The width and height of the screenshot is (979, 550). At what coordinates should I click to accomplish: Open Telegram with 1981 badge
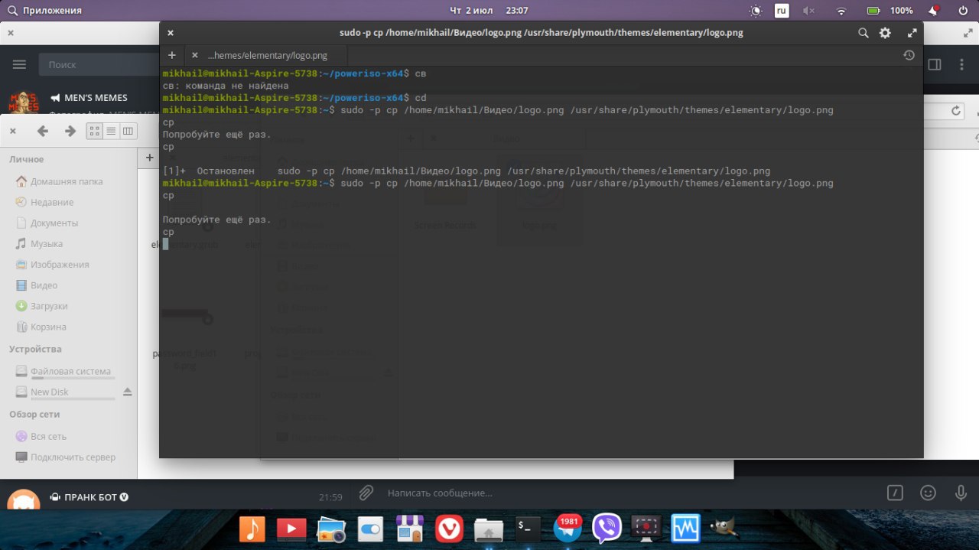tap(568, 529)
